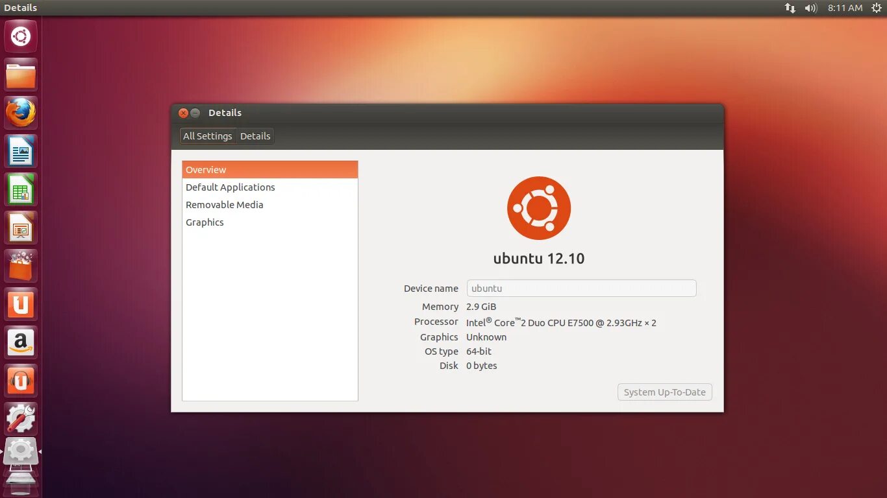Select Removable Media in the sidebar
Image resolution: width=887 pixels, height=498 pixels.
(270, 205)
